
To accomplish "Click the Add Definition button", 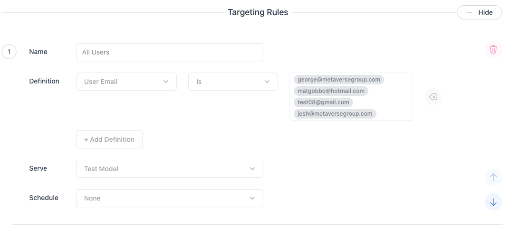I will (109, 139).
